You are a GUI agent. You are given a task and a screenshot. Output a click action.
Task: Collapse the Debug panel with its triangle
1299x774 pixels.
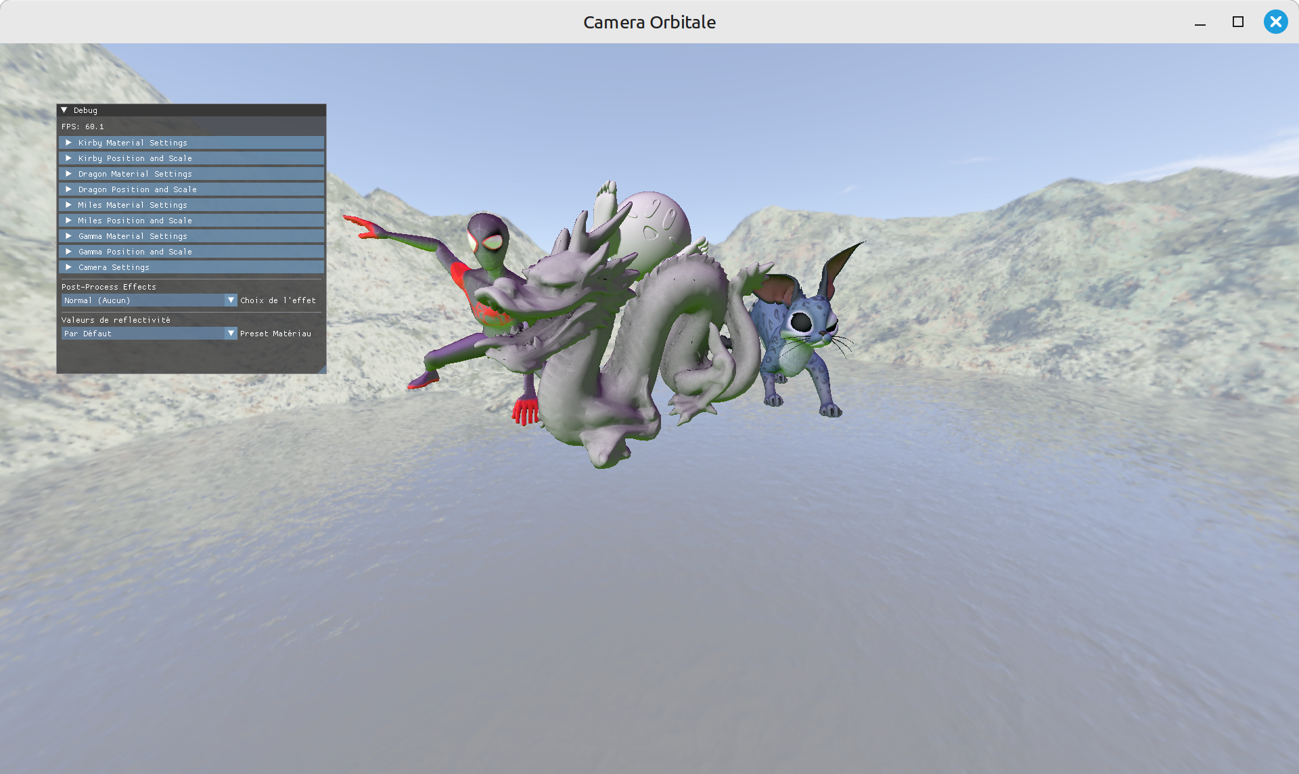click(64, 110)
